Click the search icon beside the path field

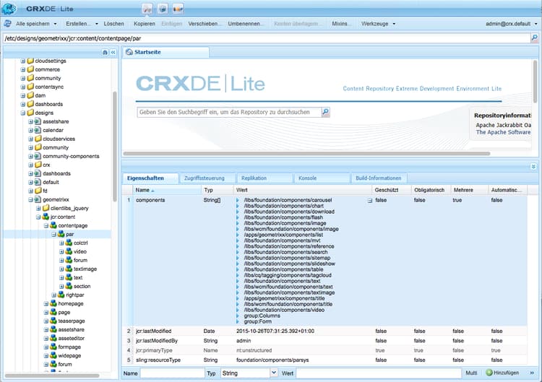(x=534, y=38)
